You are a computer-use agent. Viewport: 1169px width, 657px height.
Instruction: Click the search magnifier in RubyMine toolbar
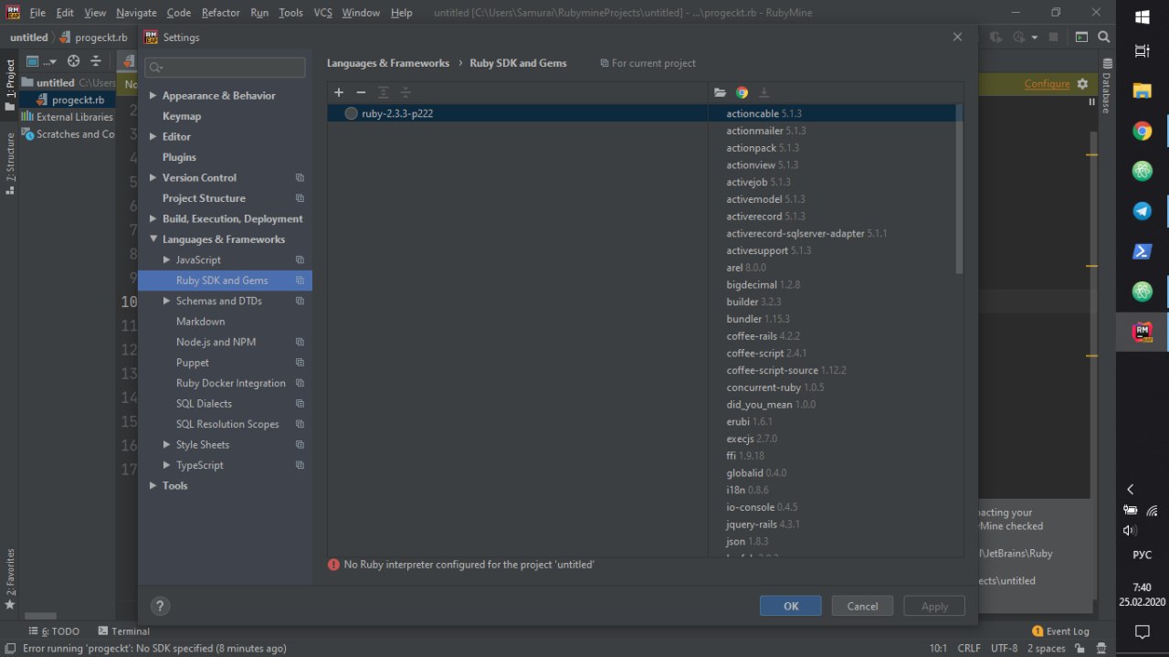click(x=1104, y=37)
